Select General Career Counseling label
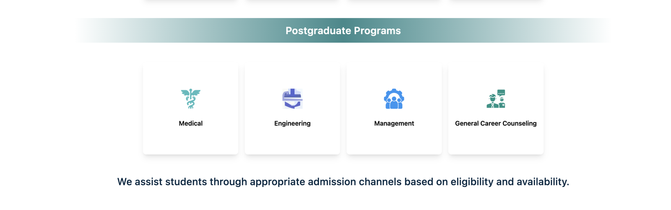Image resolution: width=671 pixels, height=210 pixels. point(496,123)
